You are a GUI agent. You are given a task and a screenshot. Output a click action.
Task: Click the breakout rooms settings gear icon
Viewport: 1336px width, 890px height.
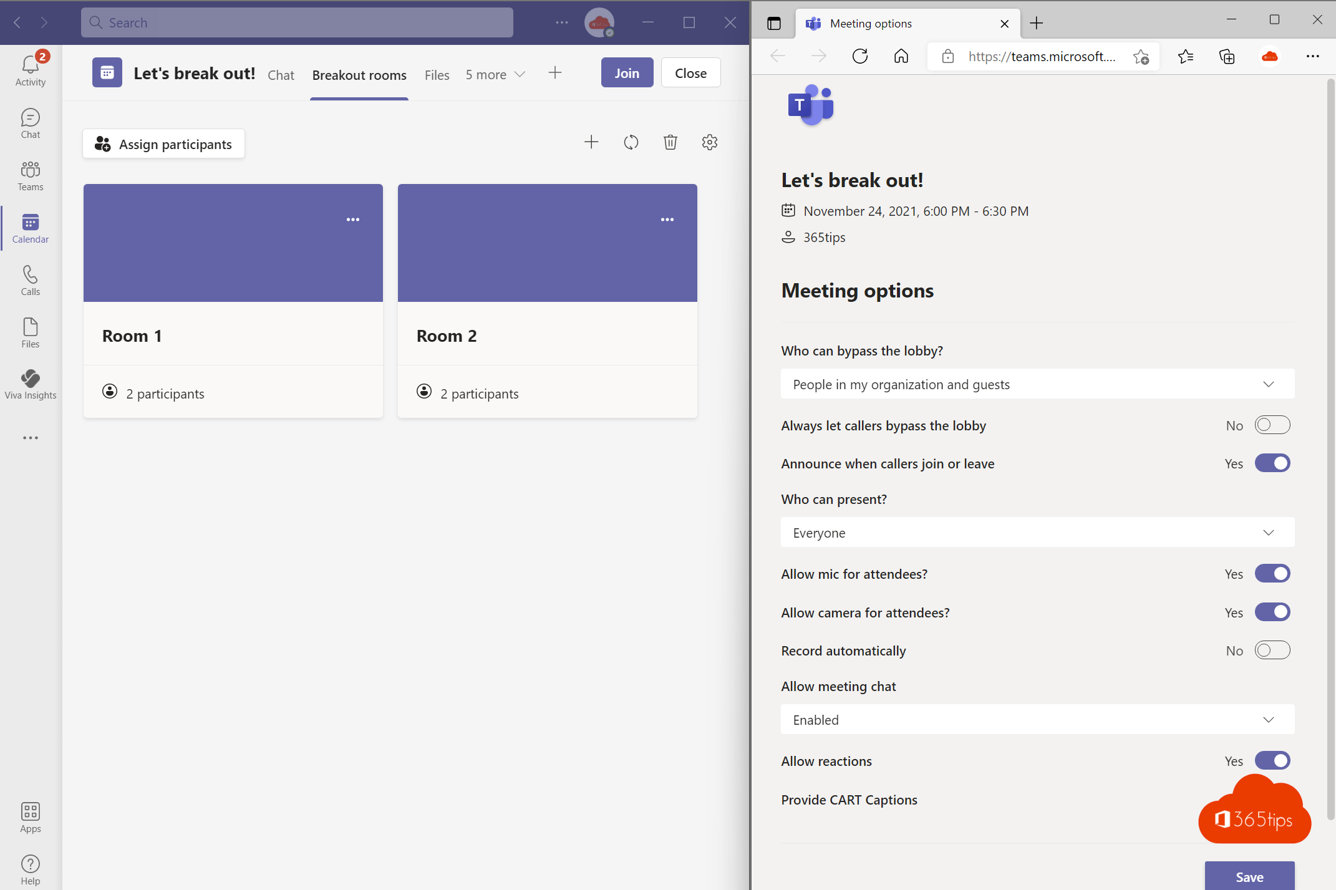click(x=710, y=142)
